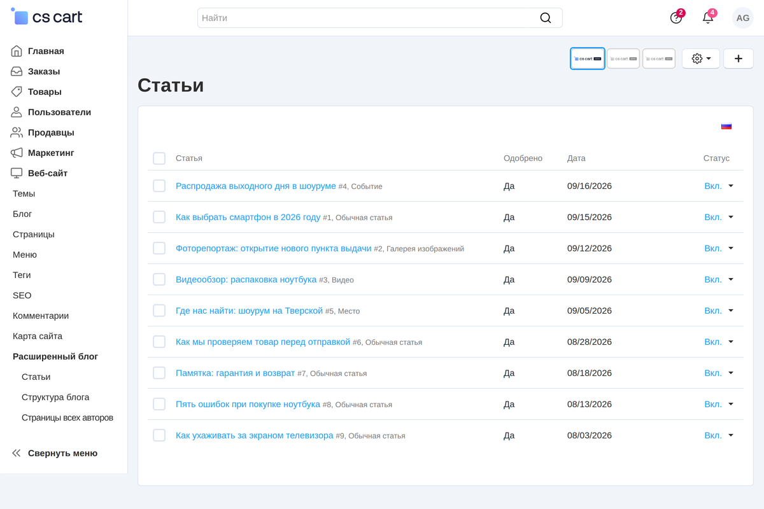
Task: Click the CS-Cart logo
Action: (47, 17)
